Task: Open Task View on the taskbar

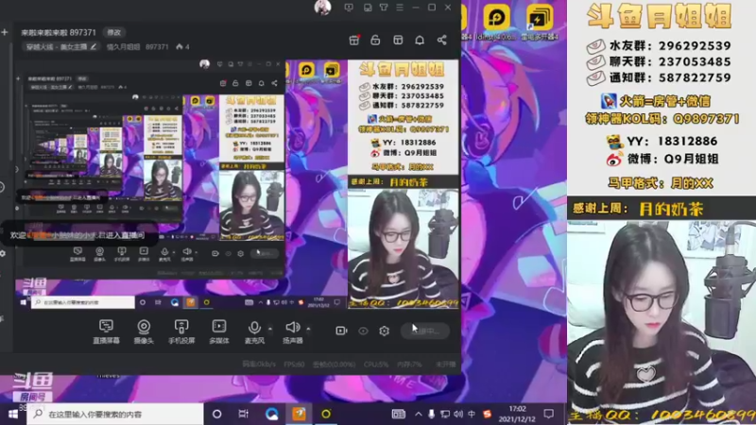Action: click(244, 414)
